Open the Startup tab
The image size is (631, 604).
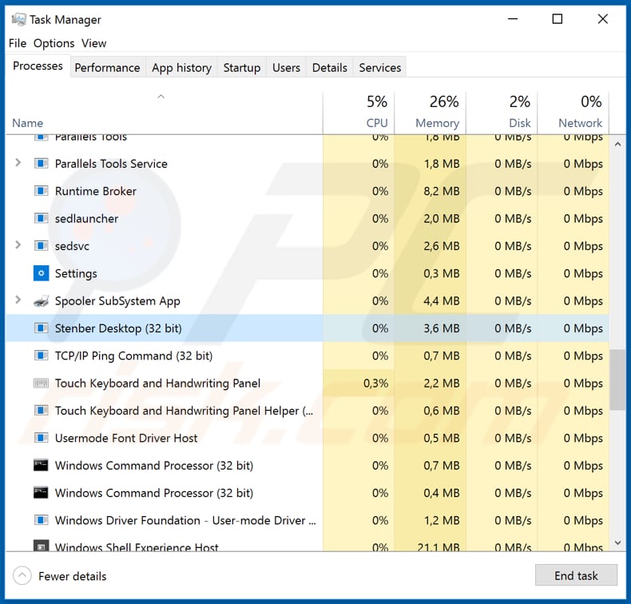click(242, 68)
